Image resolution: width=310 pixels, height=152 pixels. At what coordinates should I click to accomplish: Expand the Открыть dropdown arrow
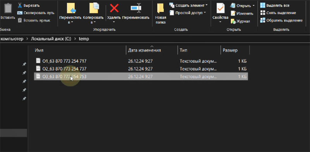pos(253,6)
